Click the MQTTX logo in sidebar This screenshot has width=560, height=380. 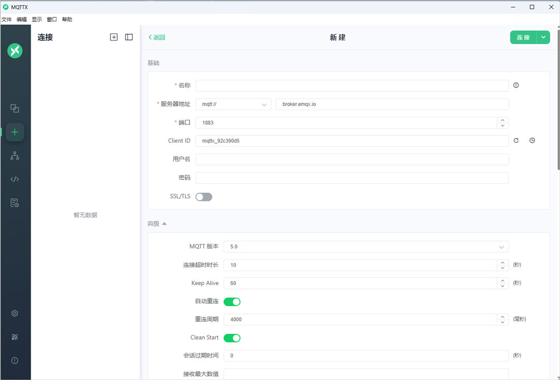[15, 51]
